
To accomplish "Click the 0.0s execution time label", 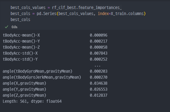I will (14, 27).
